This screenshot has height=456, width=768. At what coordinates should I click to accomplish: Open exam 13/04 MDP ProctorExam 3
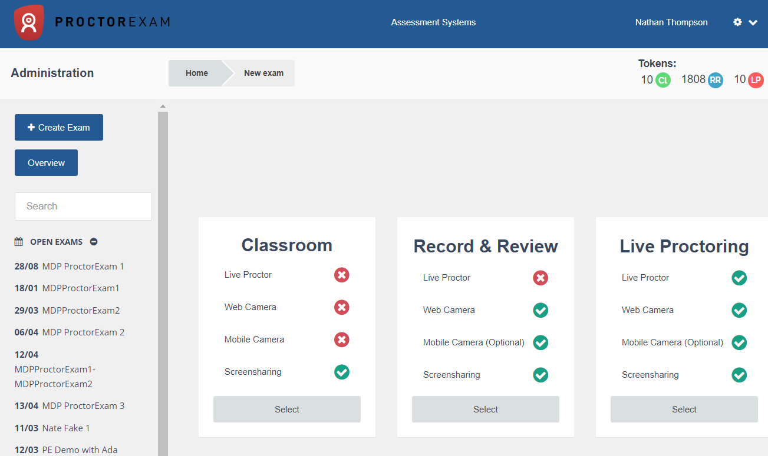pos(70,406)
